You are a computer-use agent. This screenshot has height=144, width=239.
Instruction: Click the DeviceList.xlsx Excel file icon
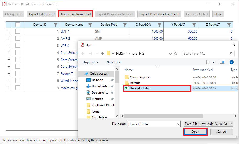(126, 88)
